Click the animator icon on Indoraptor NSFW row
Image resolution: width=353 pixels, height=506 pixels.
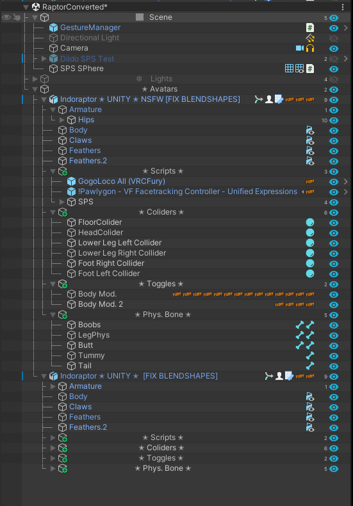coord(258,99)
